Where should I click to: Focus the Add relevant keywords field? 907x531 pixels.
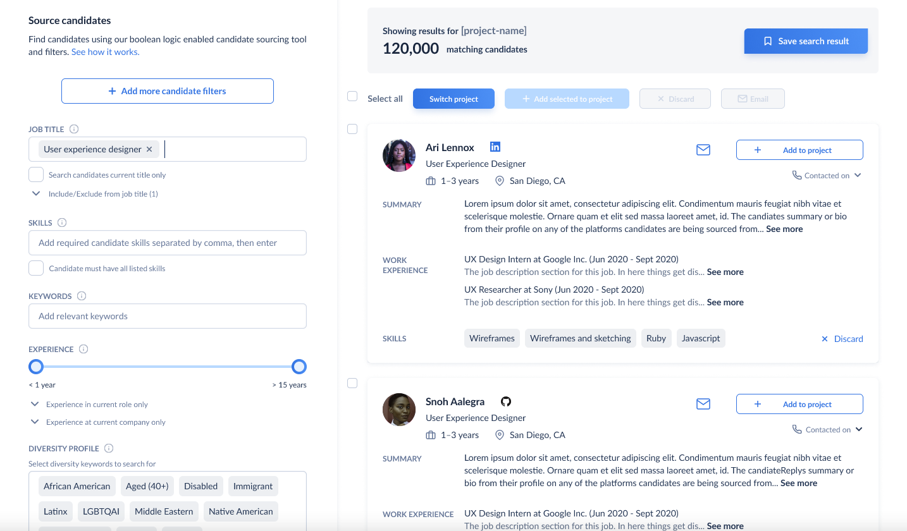point(168,316)
